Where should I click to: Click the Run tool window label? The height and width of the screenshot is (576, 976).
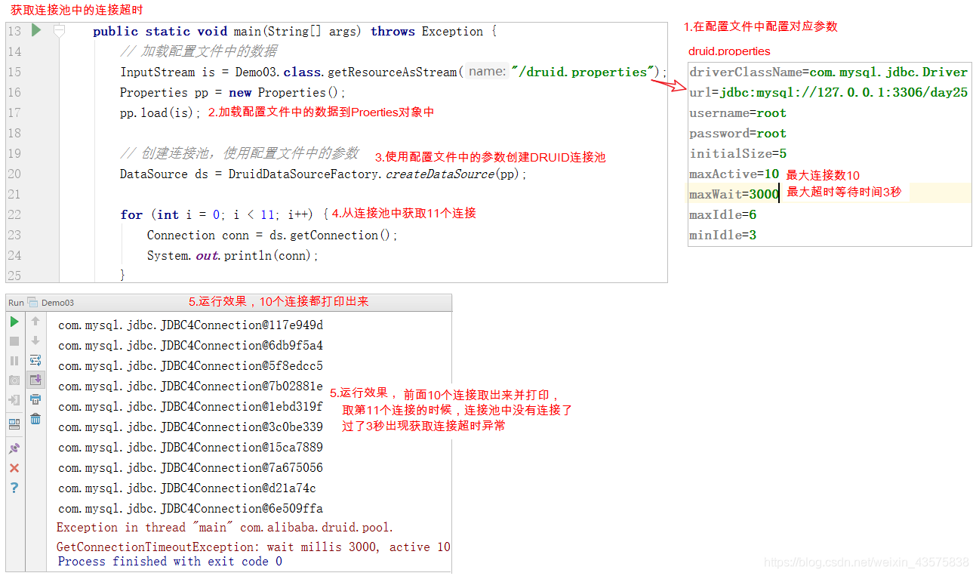pos(16,303)
